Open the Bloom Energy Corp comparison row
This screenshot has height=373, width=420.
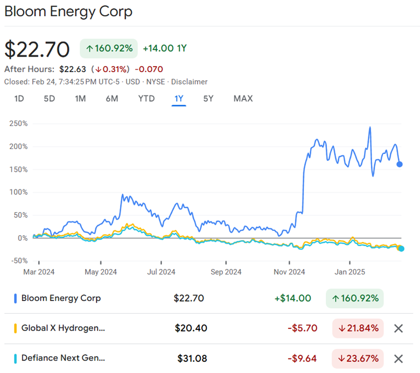point(208,298)
